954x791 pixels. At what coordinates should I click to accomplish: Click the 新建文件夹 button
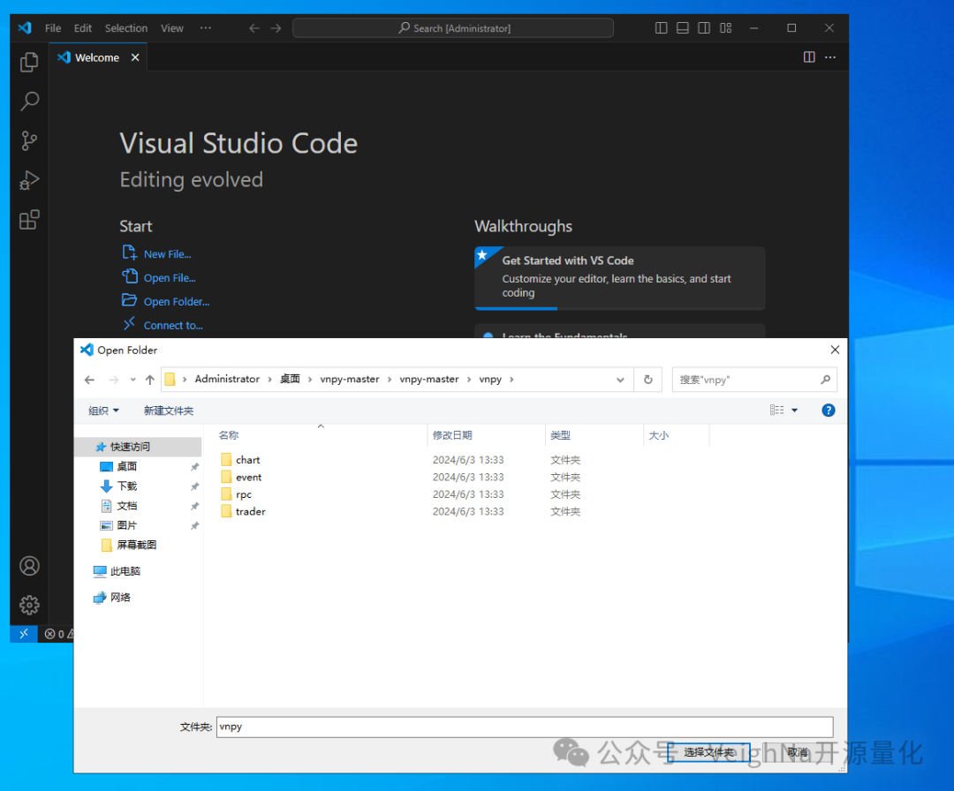pos(169,411)
